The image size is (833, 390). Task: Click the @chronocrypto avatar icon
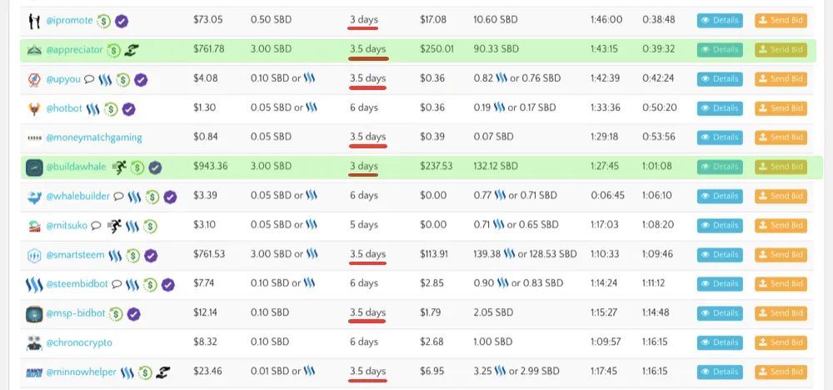tap(34, 343)
